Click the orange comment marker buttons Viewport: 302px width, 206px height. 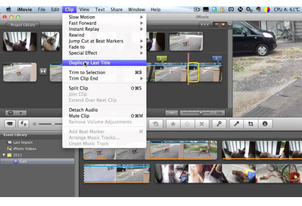[220, 24]
